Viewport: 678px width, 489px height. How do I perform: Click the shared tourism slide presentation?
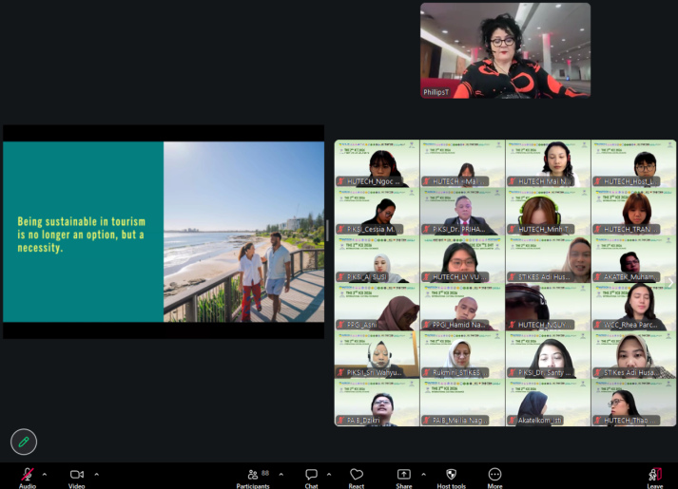[164, 232]
